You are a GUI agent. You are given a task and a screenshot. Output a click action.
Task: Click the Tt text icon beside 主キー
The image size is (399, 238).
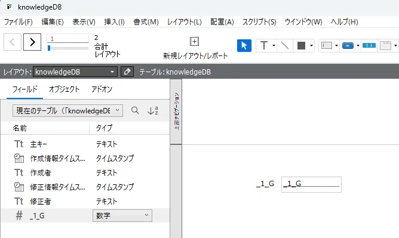pos(19,144)
